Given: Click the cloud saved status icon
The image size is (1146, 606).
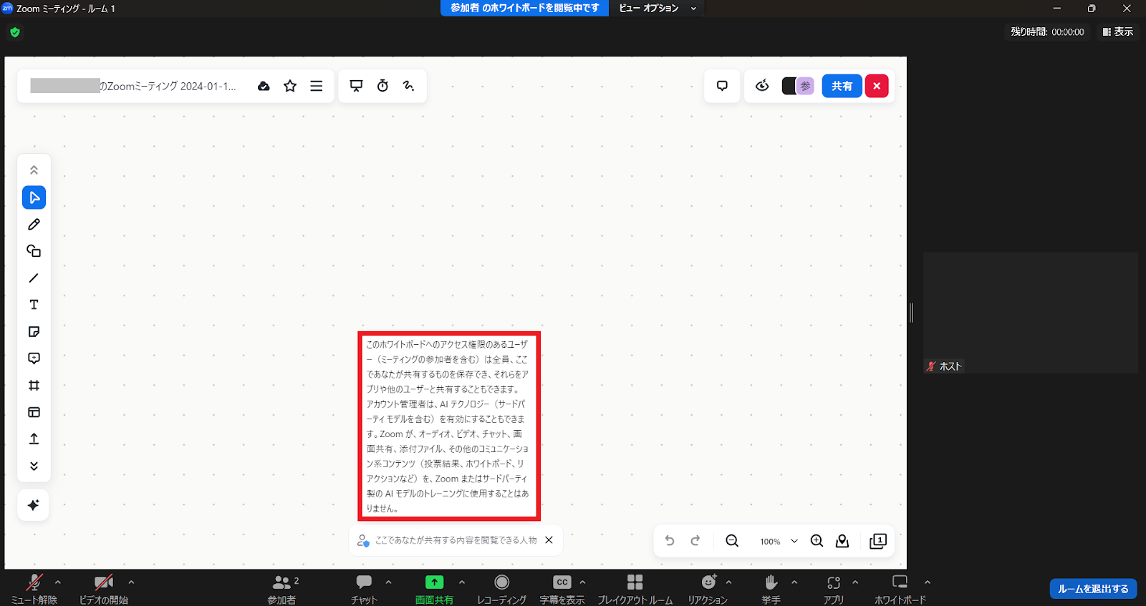Looking at the screenshot, I should [264, 86].
